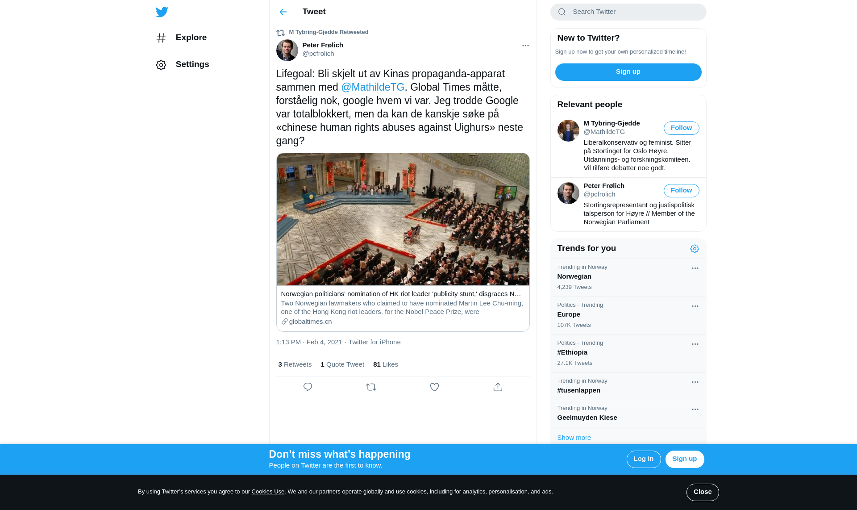857x510 pixels.
Task: Like the tweet with the heart icon
Action: pyautogui.click(x=434, y=387)
